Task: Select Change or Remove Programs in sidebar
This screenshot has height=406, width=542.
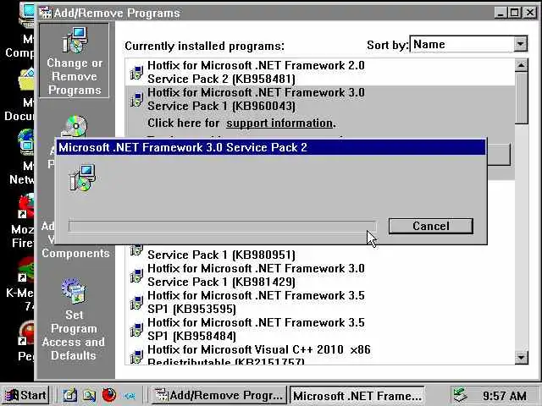Action: [75, 60]
